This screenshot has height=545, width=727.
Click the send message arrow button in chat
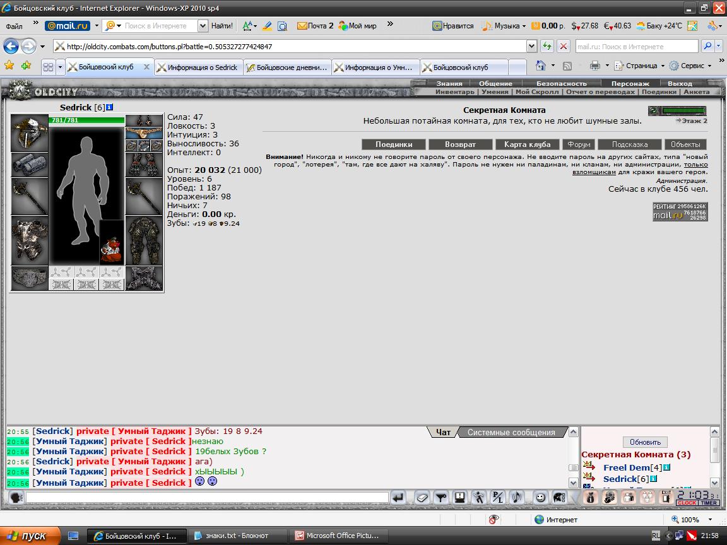pyautogui.click(x=398, y=498)
